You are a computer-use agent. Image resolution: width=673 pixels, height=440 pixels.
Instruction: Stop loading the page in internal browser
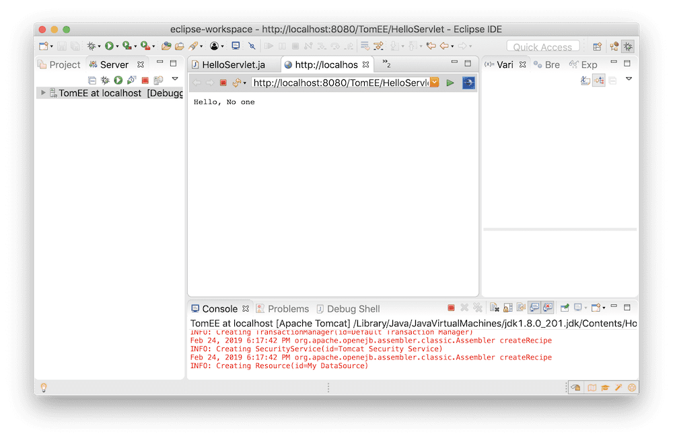click(x=223, y=83)
